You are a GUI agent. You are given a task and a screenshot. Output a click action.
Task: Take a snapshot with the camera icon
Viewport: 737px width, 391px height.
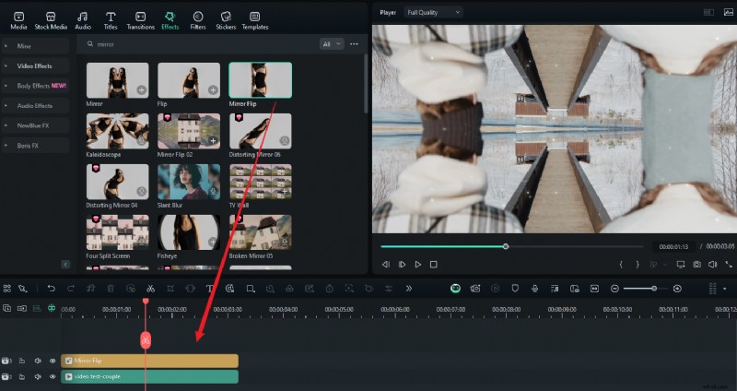[696, 265]
